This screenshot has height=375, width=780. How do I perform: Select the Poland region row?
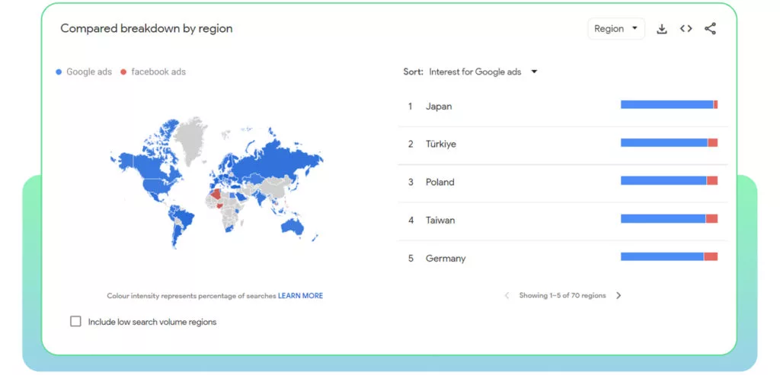pos(563,183)
